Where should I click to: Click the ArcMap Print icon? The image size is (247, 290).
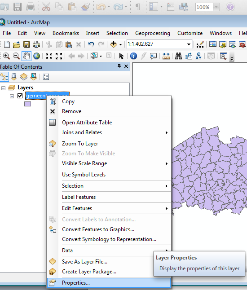pos(36,44)
